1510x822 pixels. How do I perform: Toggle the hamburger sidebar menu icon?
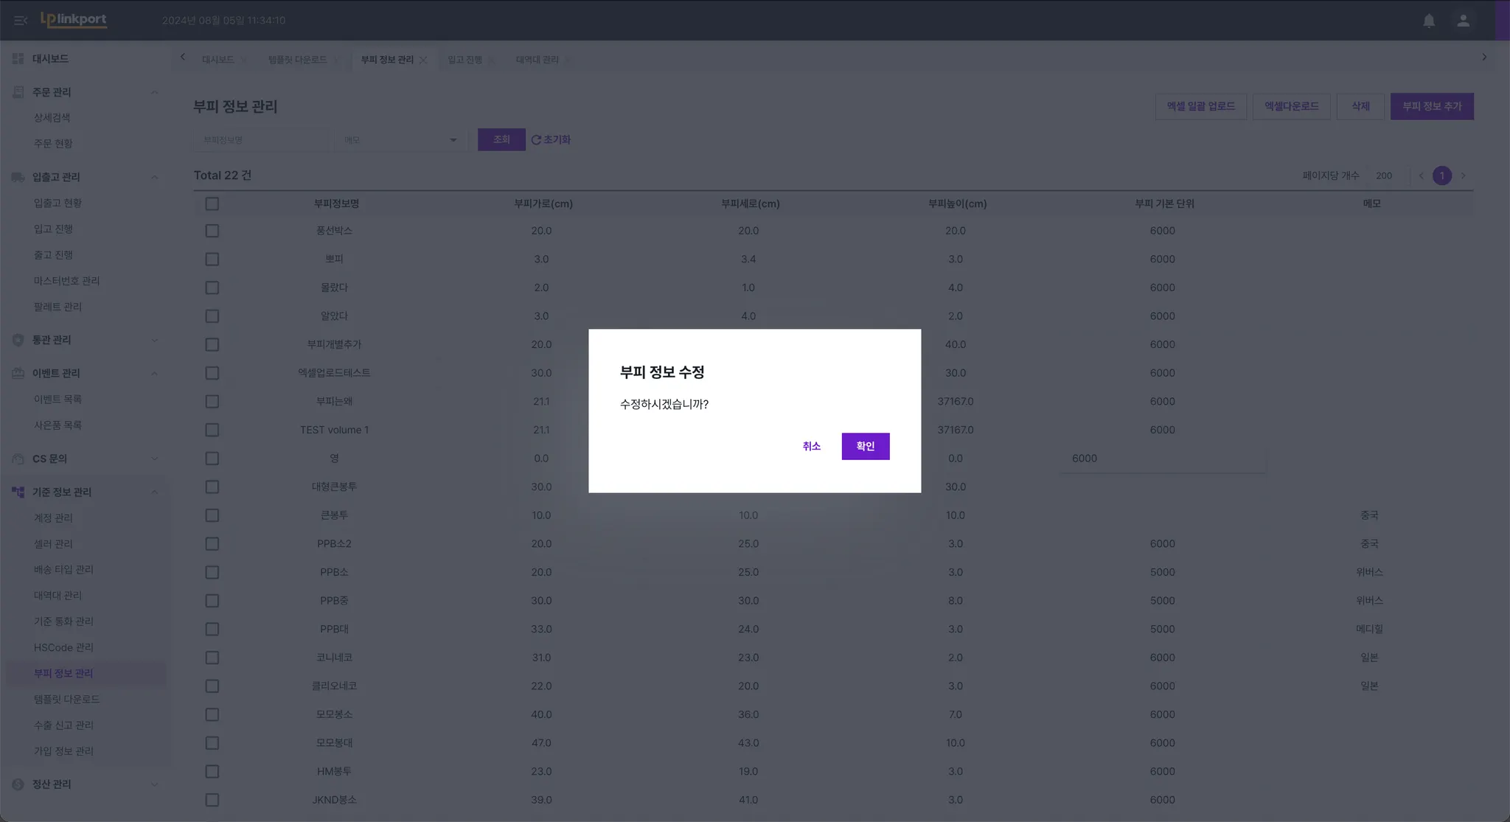click(21, 21)
